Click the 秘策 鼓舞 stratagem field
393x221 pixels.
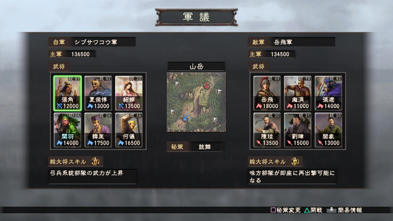pyautogui.click(x=195, y=147)
